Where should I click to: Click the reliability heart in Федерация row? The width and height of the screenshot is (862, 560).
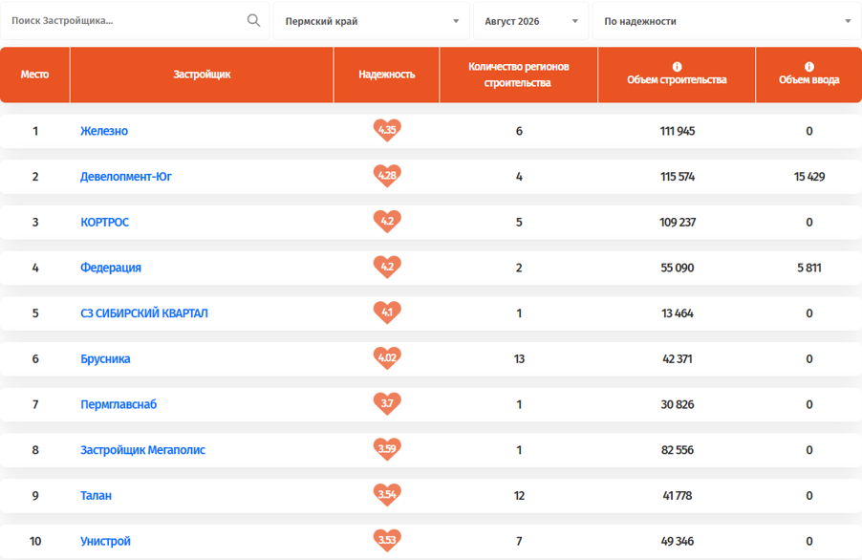click(387, 267)
